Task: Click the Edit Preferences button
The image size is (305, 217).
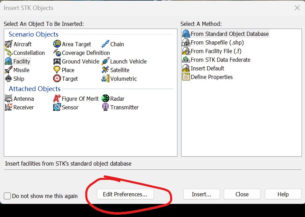Action: 125,194
